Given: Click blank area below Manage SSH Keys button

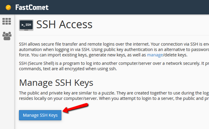Looking at the screenshot, I should (x=96, y=125).
